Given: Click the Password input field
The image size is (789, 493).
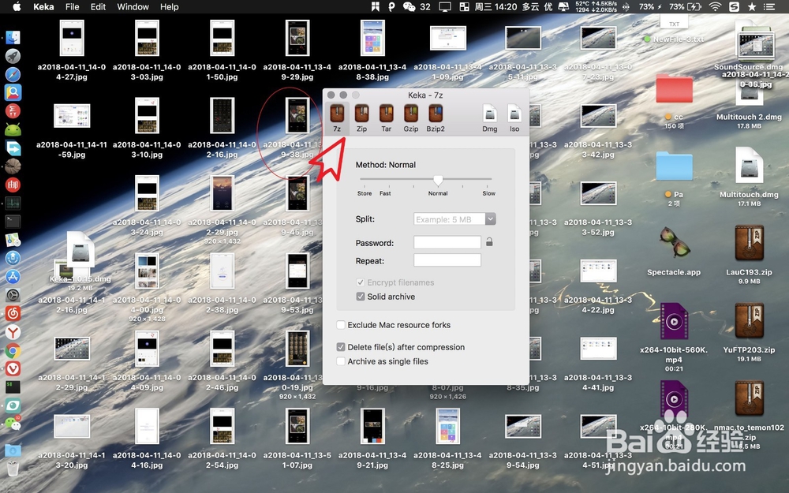Looking at the screenshot, I should (x=447, y=242).
